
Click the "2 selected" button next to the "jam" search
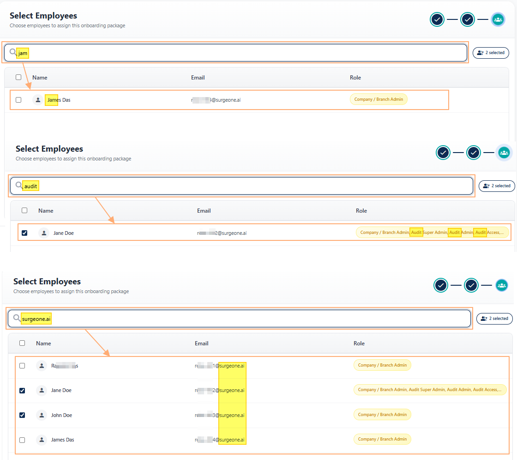(491, 53)
